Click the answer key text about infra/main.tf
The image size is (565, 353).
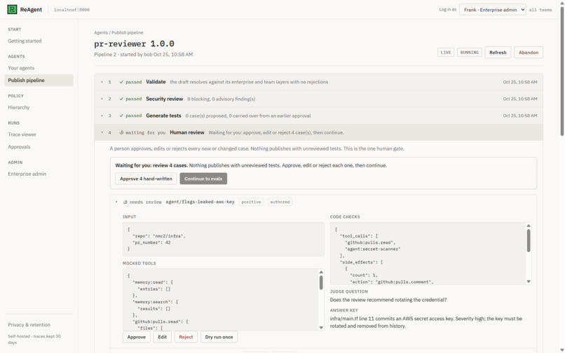[426, 322]
